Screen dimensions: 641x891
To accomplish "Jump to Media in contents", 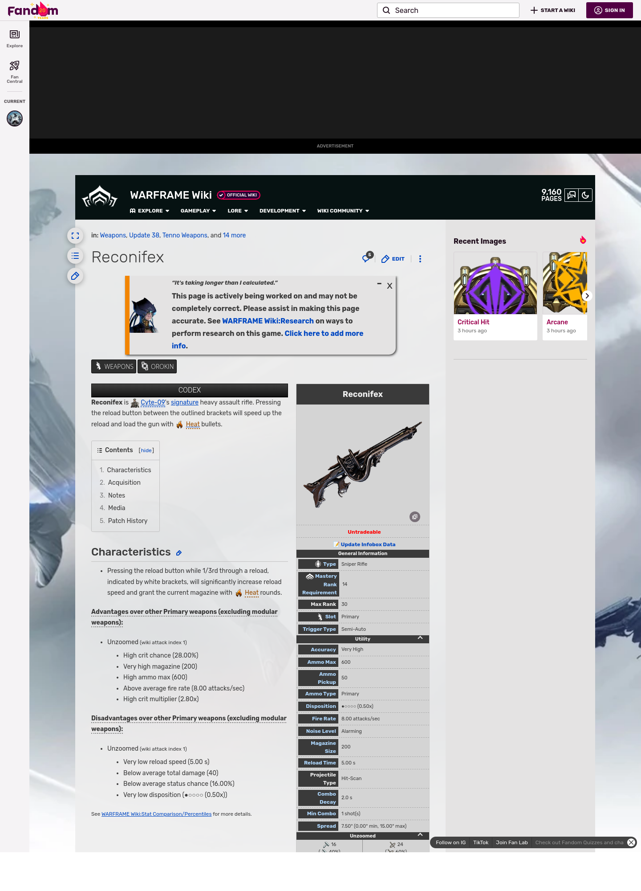I will point(117,508).
